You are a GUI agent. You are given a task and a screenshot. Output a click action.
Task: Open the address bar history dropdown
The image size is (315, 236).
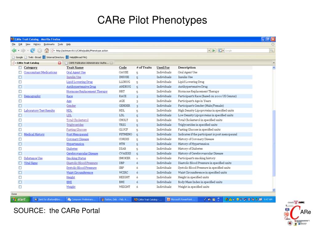click(x=209, y=51)
